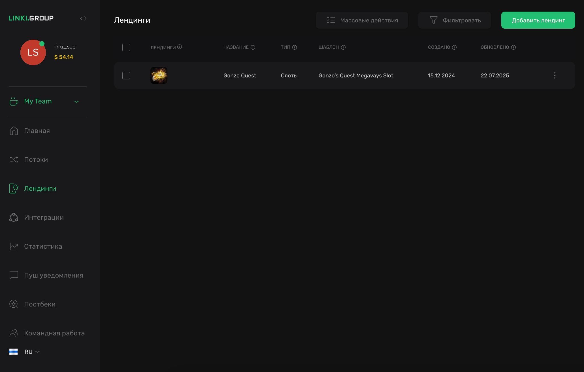
Task: Expand the My Team dropdown
Action: [76, 102]
